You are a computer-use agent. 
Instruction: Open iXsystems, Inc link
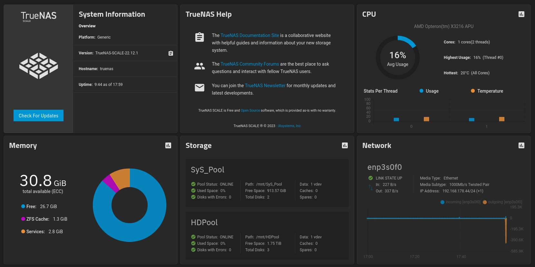tap(289, 126)
